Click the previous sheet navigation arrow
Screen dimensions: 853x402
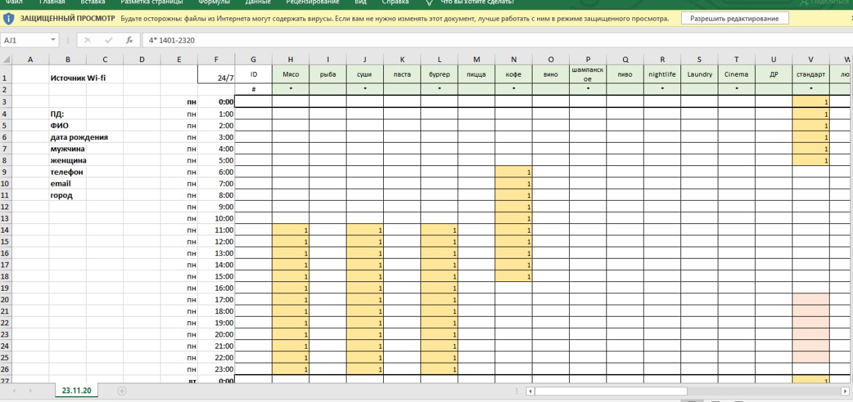pyautogui.click(x=15, y=390)
